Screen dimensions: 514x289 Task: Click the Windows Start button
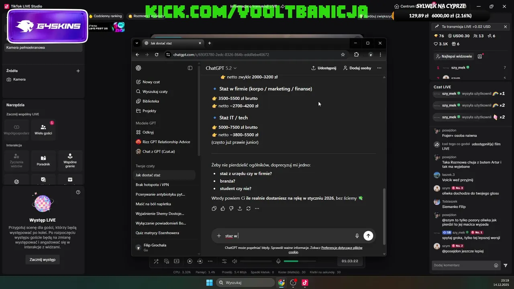click(209, 283)
